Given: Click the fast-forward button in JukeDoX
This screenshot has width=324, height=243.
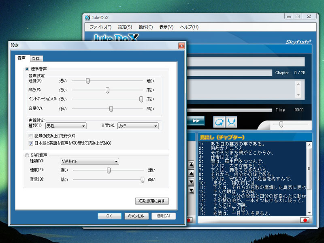Looking at the screenshot, I should tap(196, 121).
